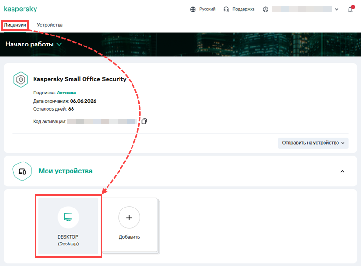The image size is (361, 266).
Task: Switch to the Устройства tab
Action: click(x=50, y=25)
